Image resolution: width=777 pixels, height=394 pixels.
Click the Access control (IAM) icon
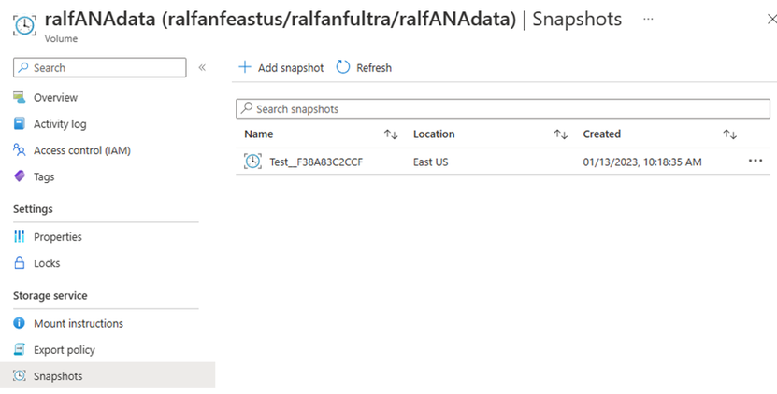point(19,150)
